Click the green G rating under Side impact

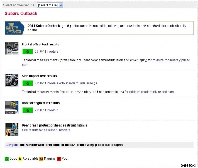(x=28, y=83)
